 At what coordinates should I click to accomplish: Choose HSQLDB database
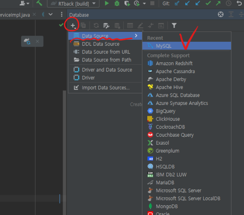pos(187,166)
